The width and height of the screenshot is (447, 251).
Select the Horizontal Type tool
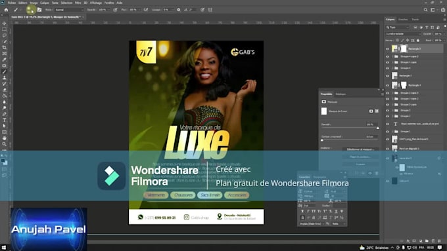[5, 120]
